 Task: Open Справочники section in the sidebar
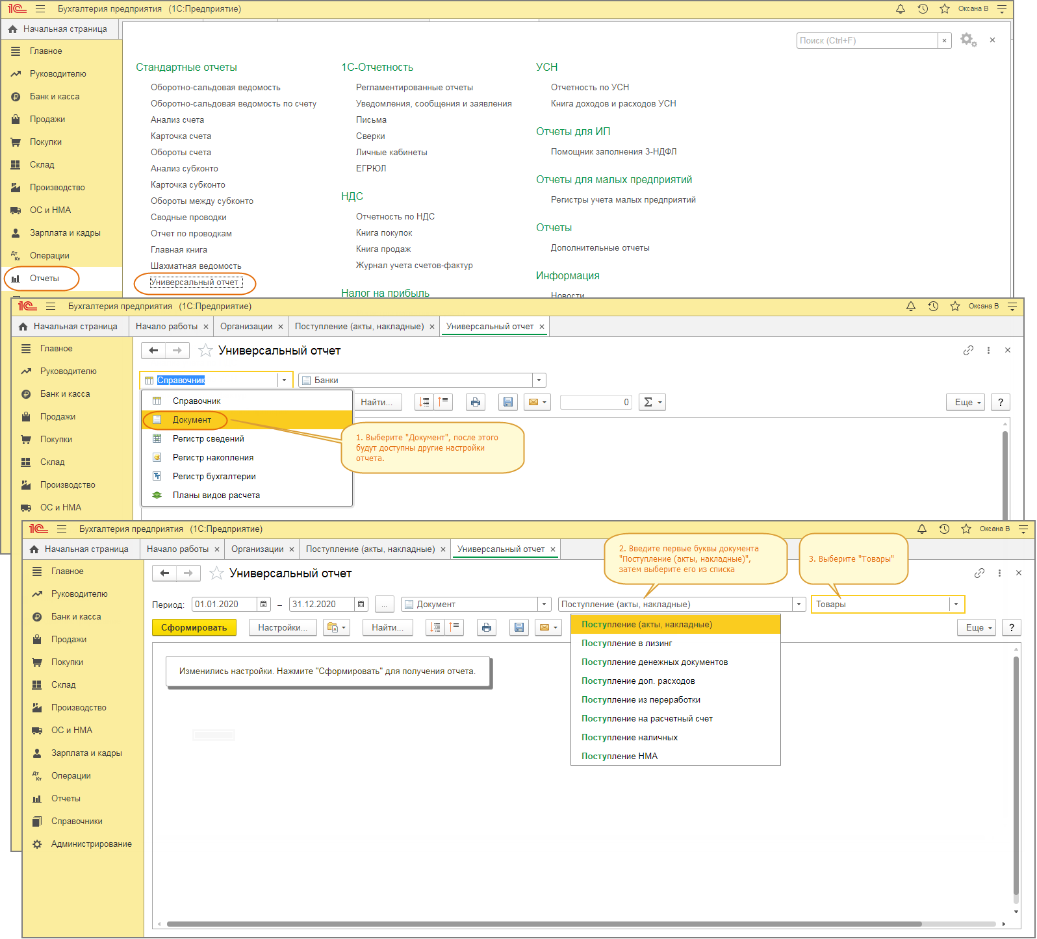point(76,821)
